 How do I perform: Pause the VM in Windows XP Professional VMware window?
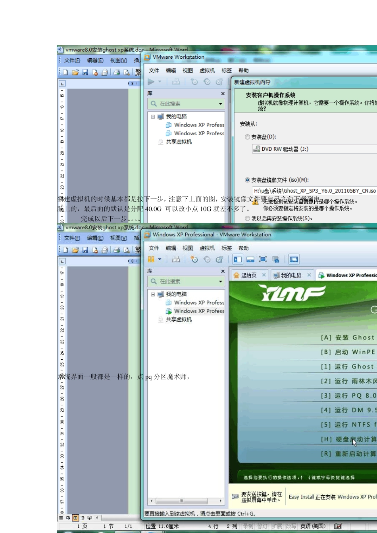tap(151, 259)
